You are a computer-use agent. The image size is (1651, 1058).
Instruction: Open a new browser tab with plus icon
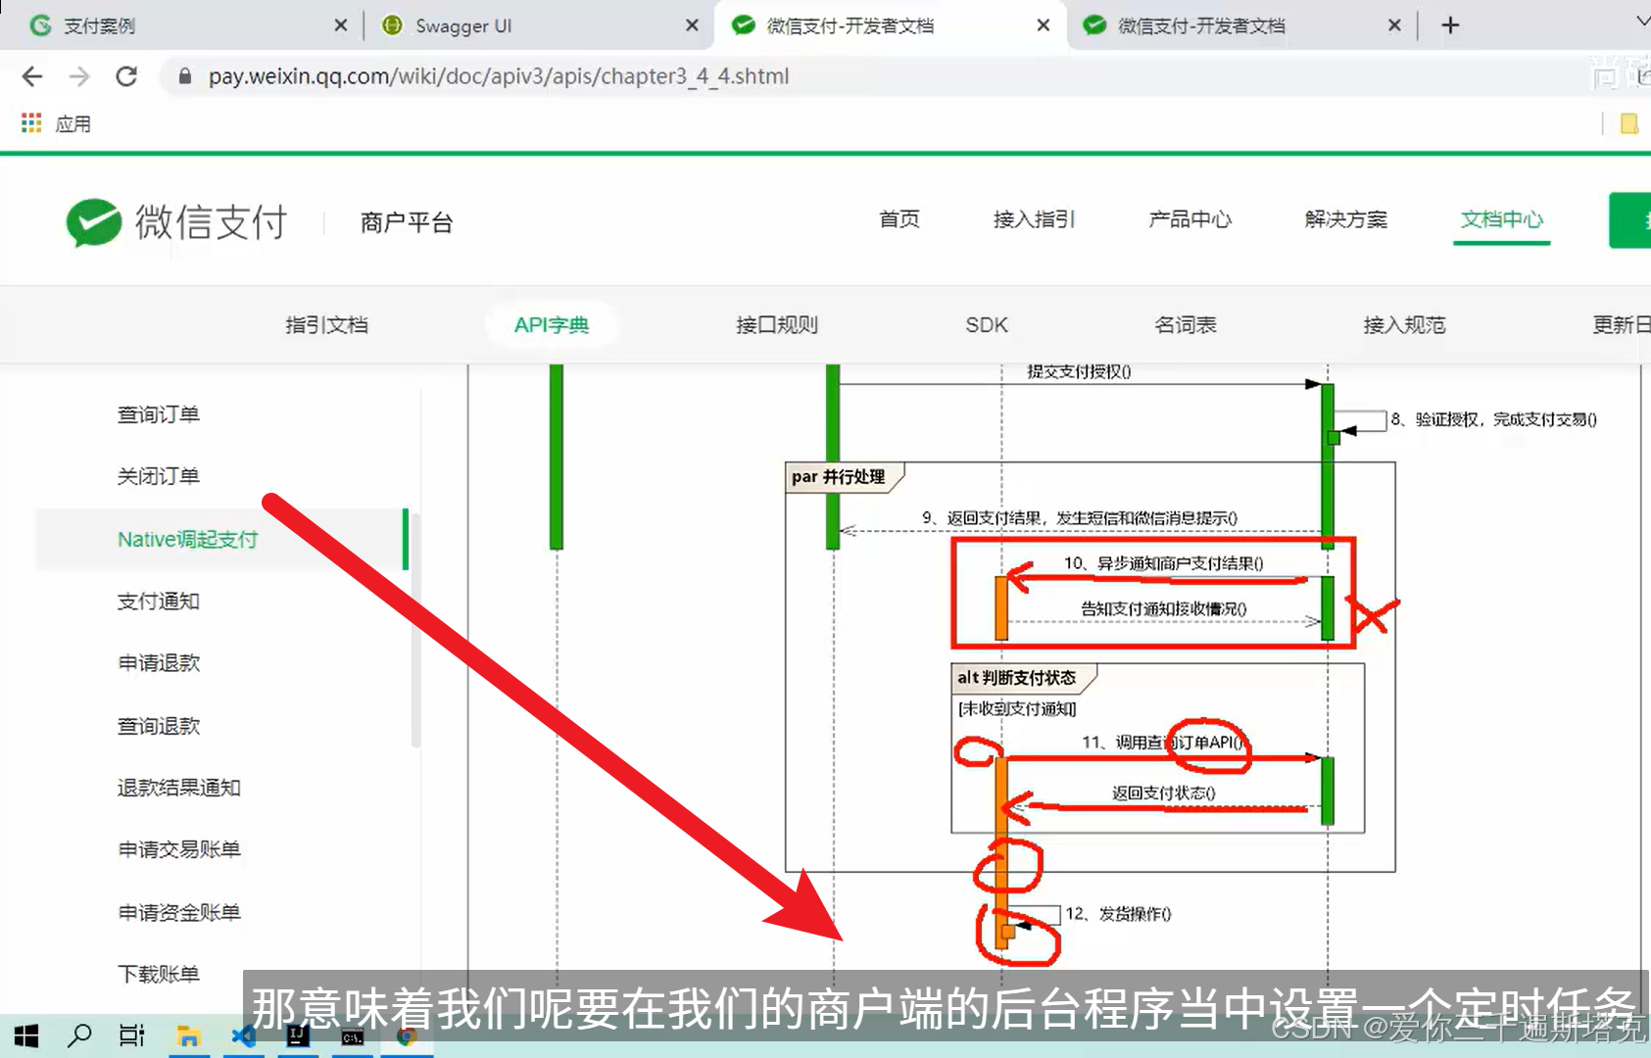(x=1451, y=25)
